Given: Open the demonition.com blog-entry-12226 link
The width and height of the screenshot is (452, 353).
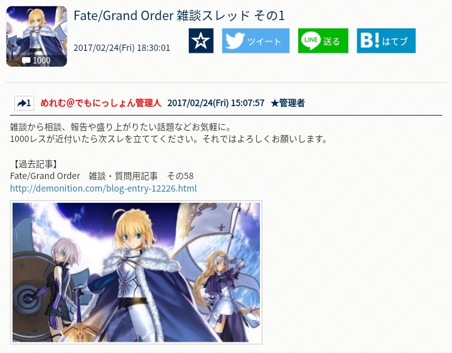Looking at the screenshot, I should coord(103,188).
